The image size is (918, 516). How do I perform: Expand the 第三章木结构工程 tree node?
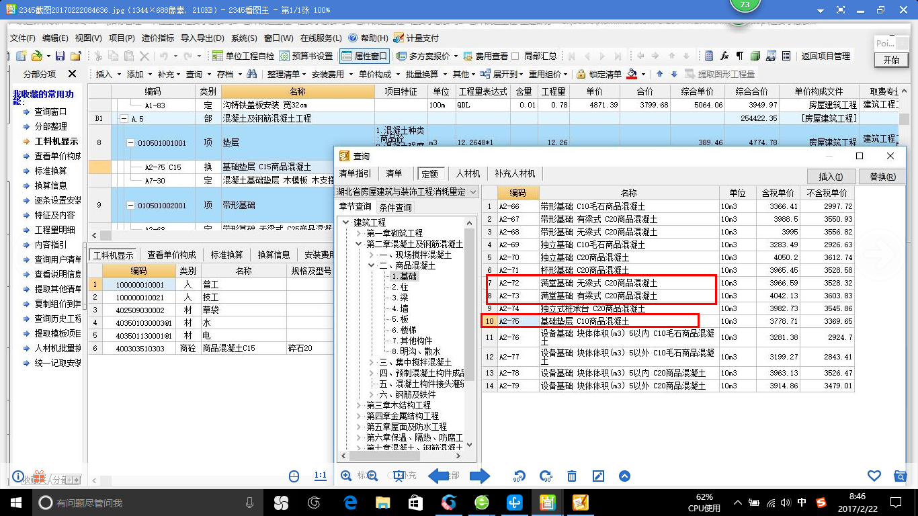360,405
